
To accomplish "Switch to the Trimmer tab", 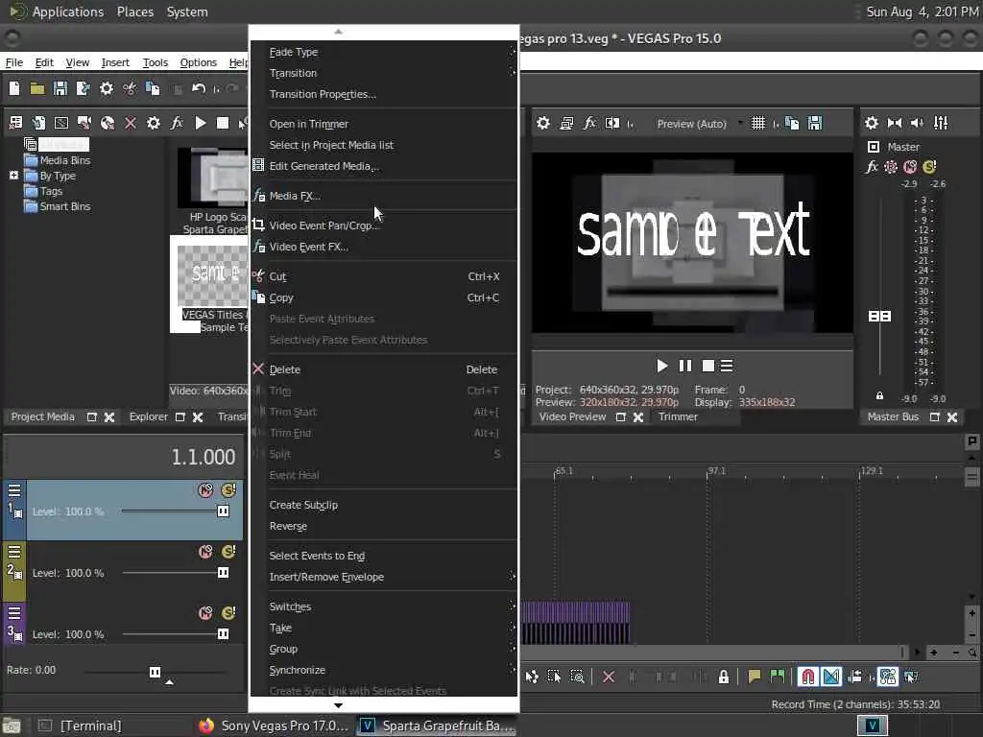I will 678,416.
